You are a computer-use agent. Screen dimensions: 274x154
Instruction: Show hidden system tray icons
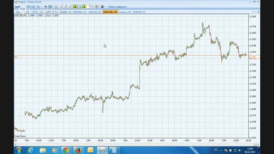coord(221,150)
